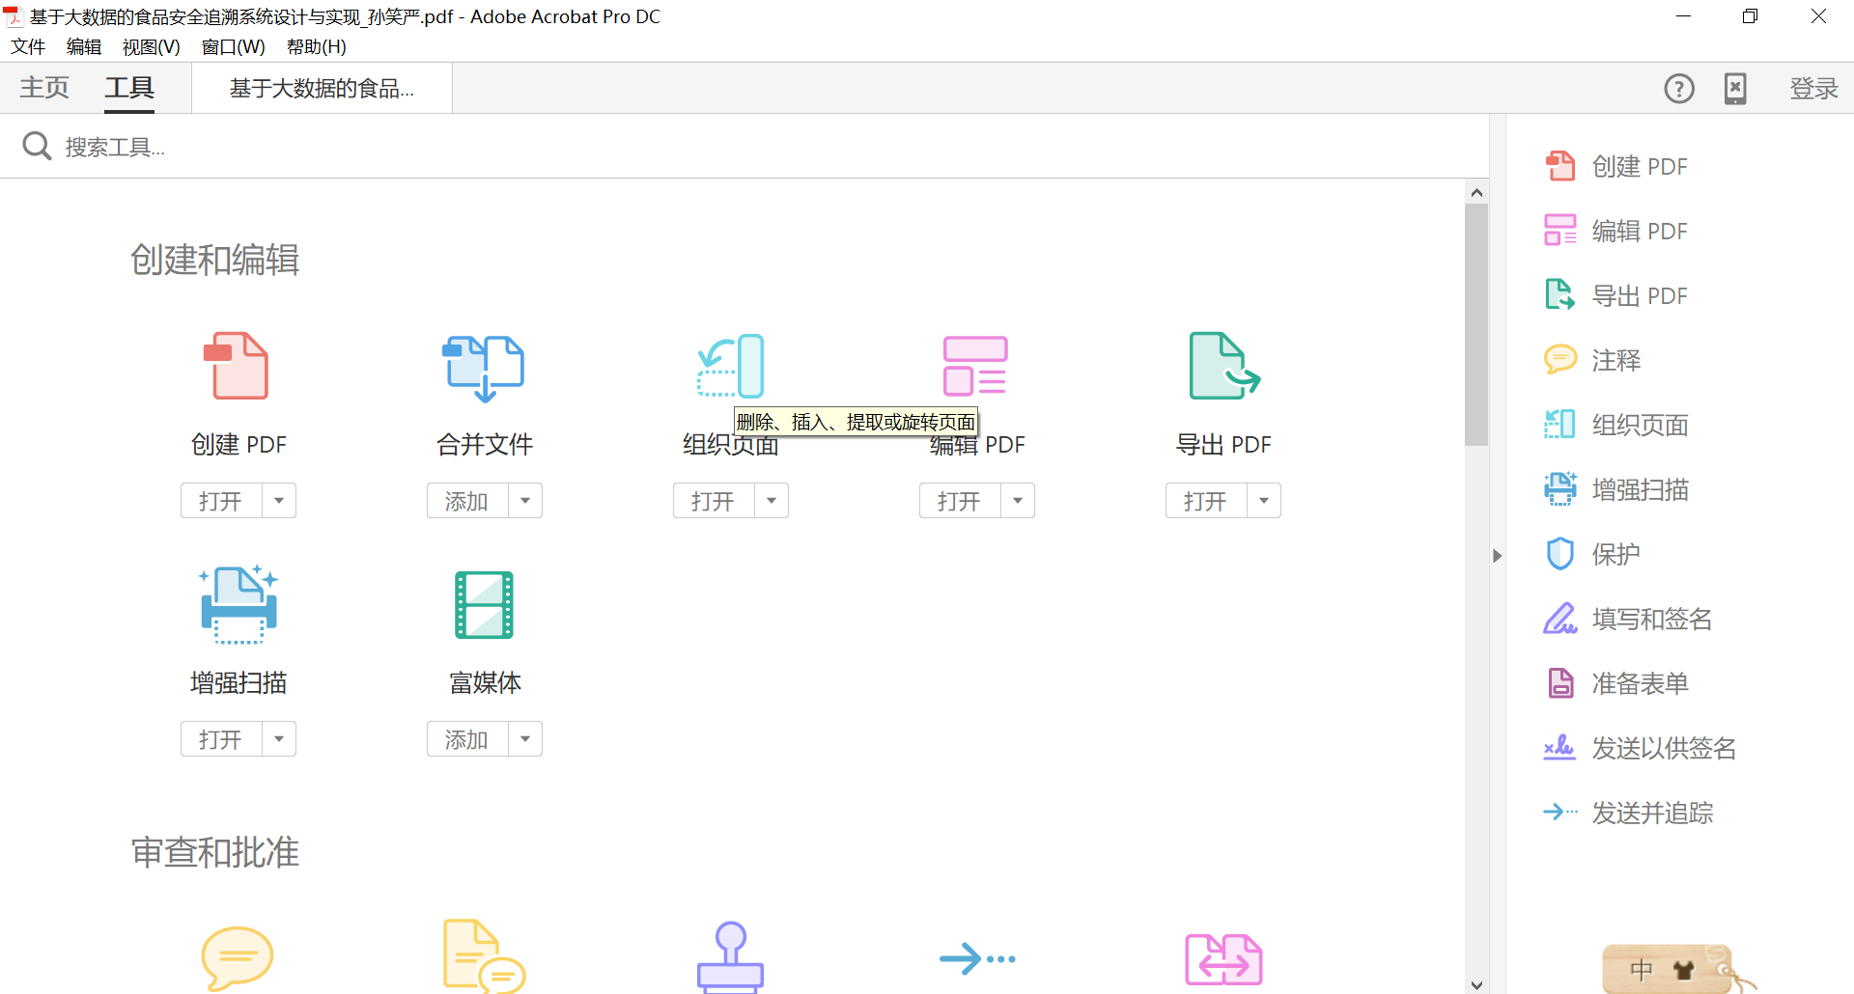Click 发送并追踪 shortcut in right pane
The image size is (1854, 994).
click(1627, 813)
